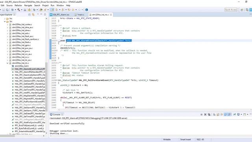Screen dimensions: 252x142
Task: Open the Search menu
Action: pyautogui.click(x=37, y=5)
